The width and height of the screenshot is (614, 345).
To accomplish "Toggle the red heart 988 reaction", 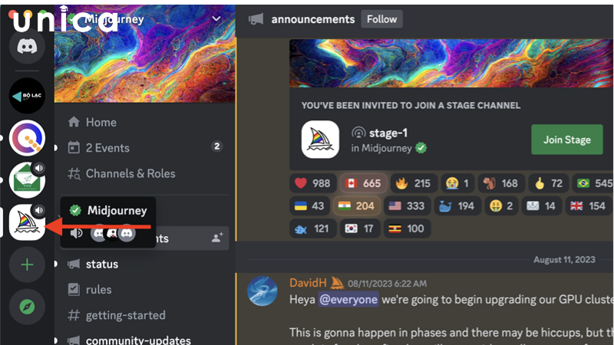I will pyautogui.click(x=312, y=183).
